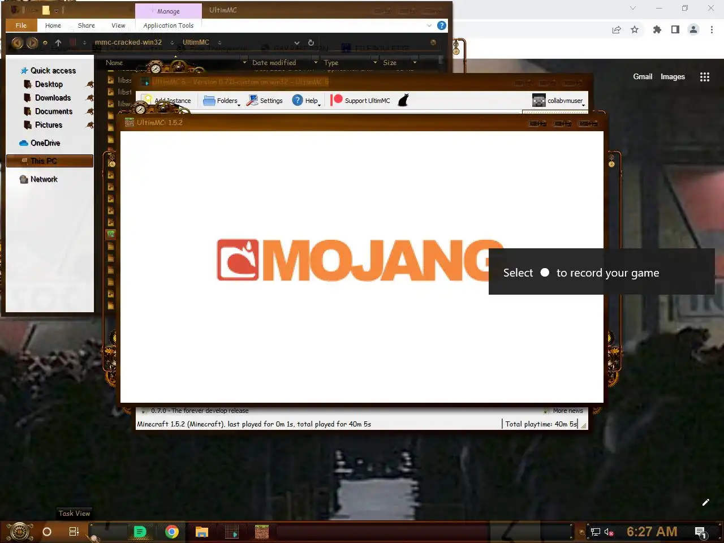The image size is (724, 543).
Task: Open Explorer help with the question mark icon
Action: click(442, 25)
